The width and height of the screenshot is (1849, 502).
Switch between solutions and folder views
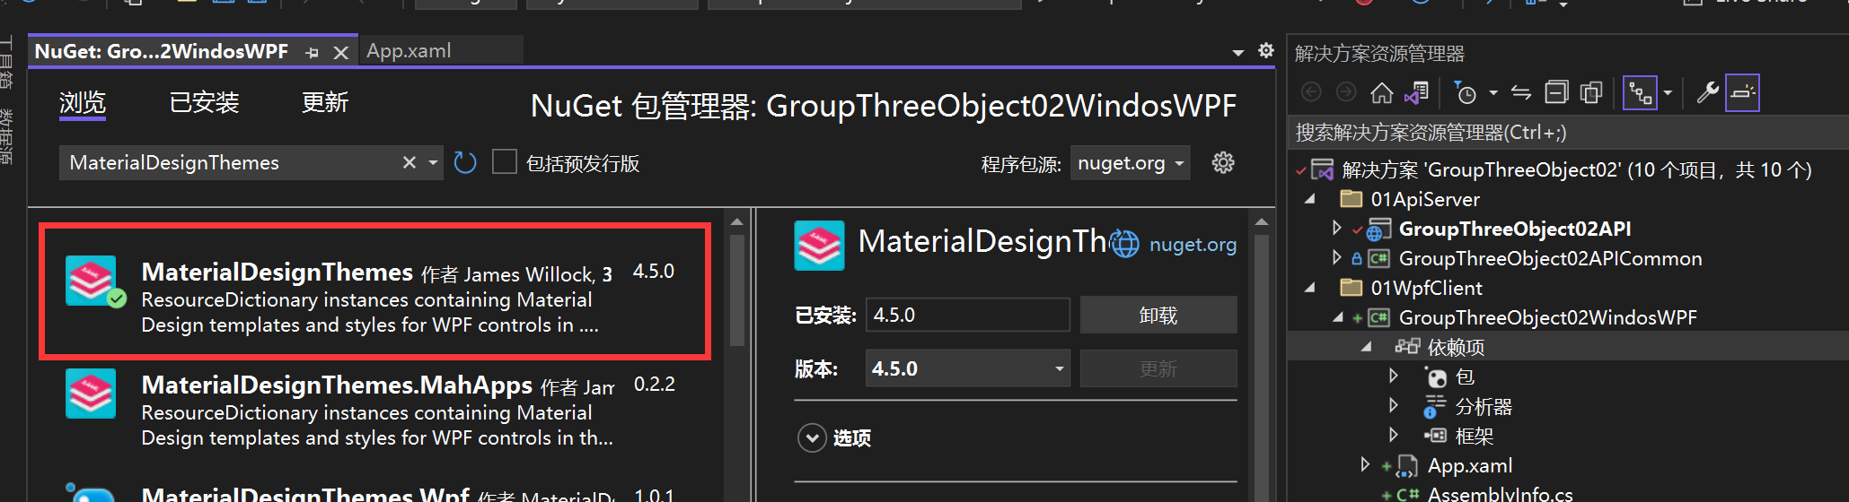[1418, 92]
